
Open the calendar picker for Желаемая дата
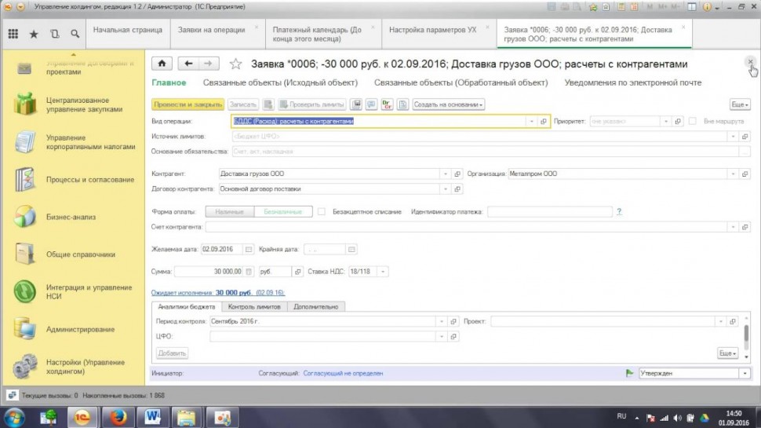point(249,249)
